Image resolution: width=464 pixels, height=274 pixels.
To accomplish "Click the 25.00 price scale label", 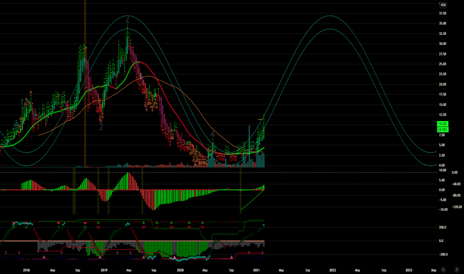I will pos(443,64).
